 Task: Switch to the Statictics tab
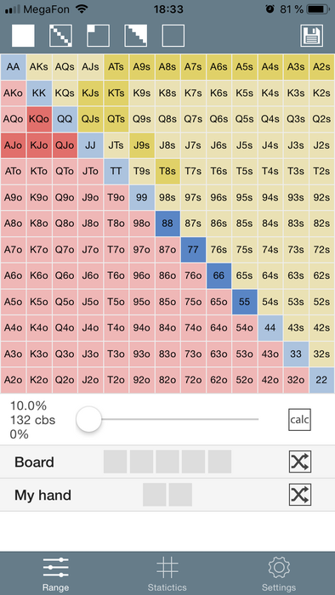(x=167, y=574)
